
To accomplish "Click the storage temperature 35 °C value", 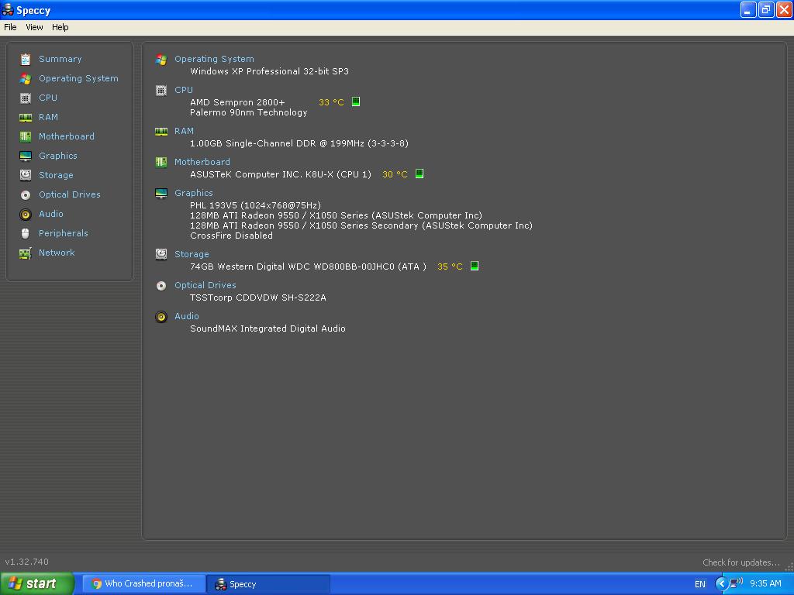I will pyautogui.click(x=450, y=267).
